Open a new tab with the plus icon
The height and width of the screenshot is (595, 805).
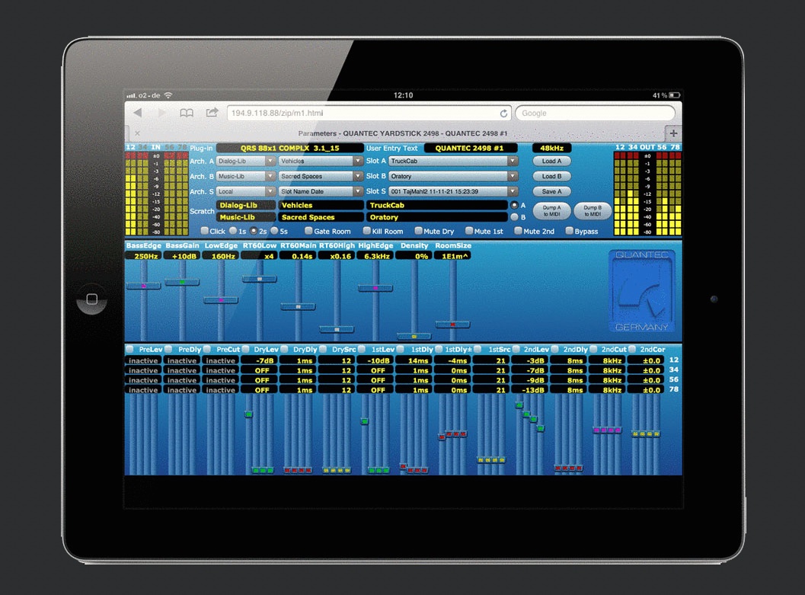tap(673, 133)
